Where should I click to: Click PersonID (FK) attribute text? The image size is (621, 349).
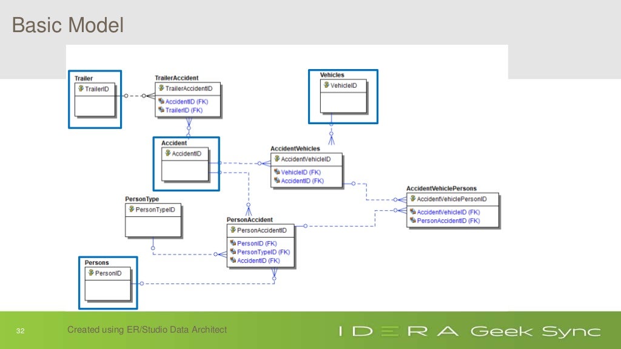point(257,244)
